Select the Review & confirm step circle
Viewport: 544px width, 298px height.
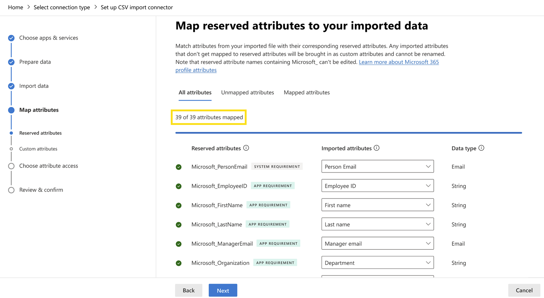(11, 190)
